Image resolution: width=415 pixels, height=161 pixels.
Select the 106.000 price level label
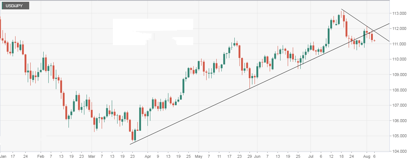coord(401,121)
